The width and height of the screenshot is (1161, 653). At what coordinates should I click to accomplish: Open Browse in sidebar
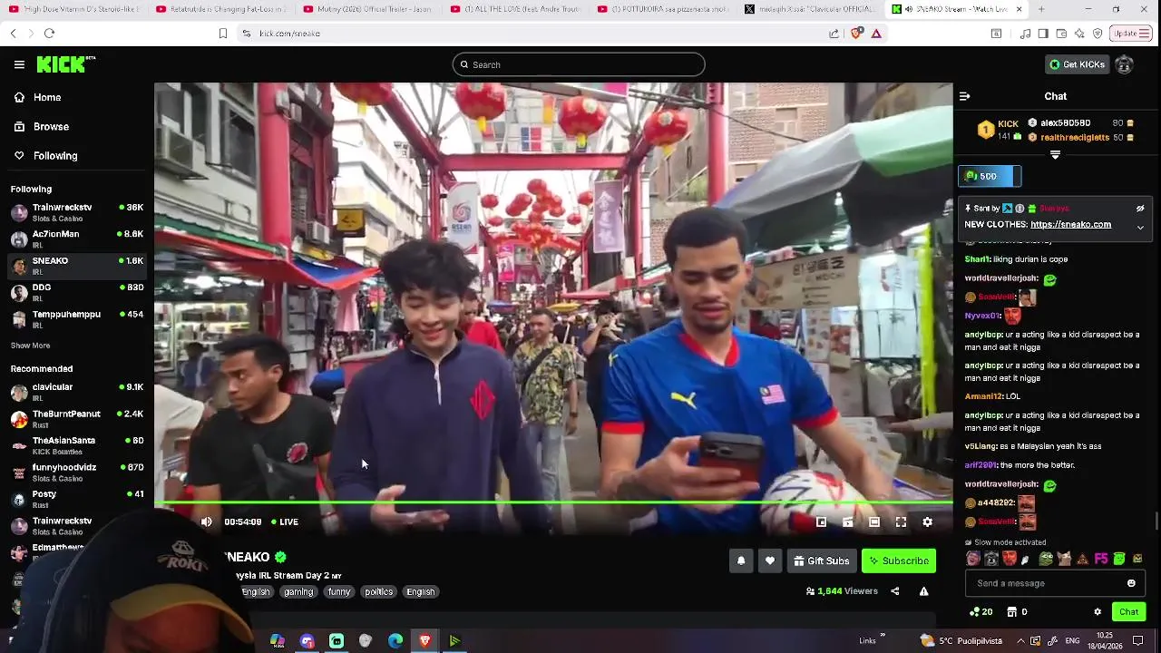[77, 126]
